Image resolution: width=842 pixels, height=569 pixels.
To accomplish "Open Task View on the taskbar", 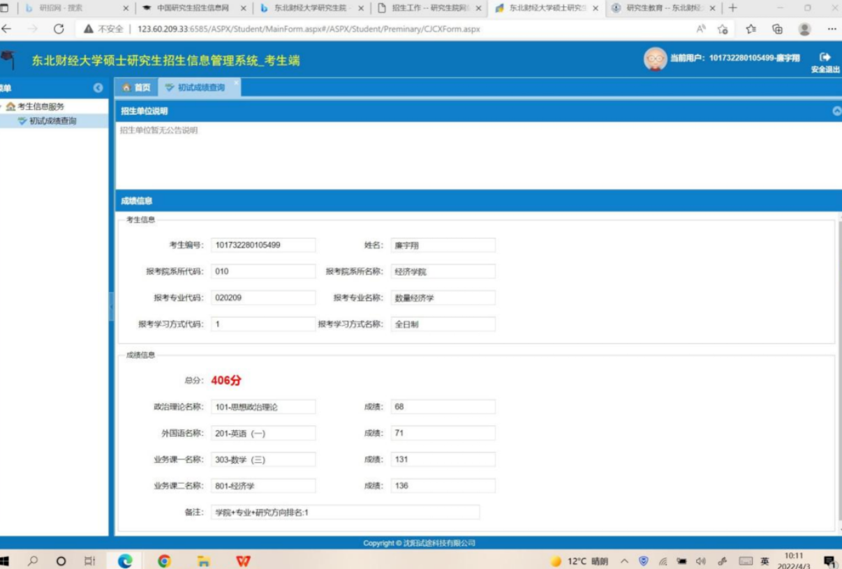I will (89, 561).
